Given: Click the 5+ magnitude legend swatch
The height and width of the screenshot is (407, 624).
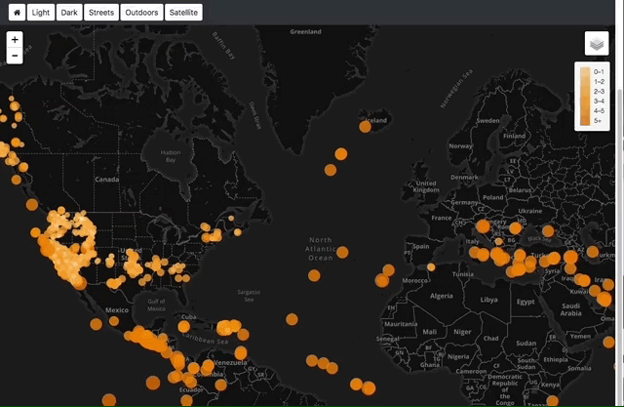Looking at the screenshot, I should 585,120.
